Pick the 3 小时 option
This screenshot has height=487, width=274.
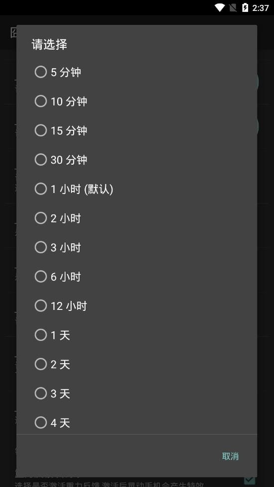(x=137, y=247)
